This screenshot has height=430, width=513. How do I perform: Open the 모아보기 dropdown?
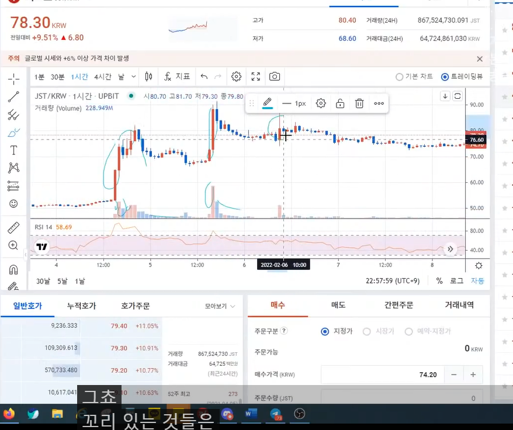pos(220,306)
